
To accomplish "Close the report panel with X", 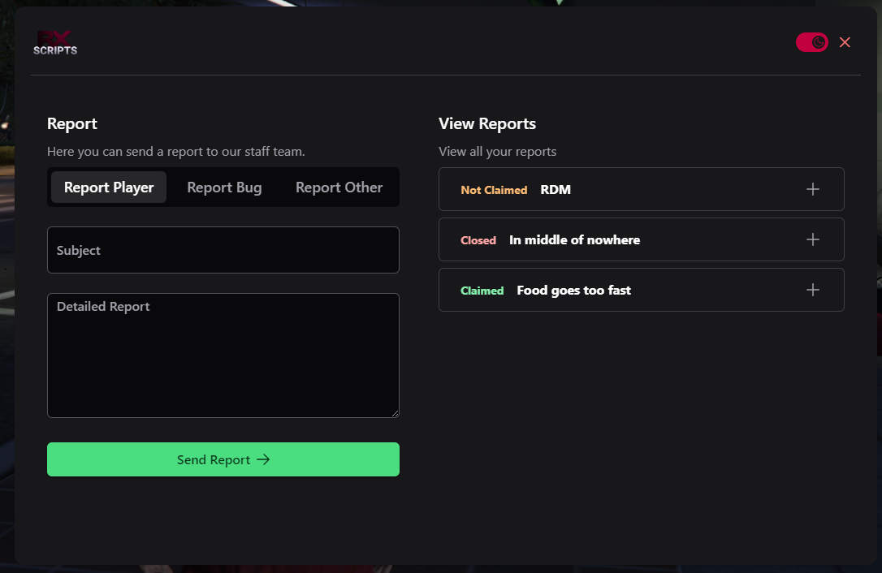I will 845,42.
